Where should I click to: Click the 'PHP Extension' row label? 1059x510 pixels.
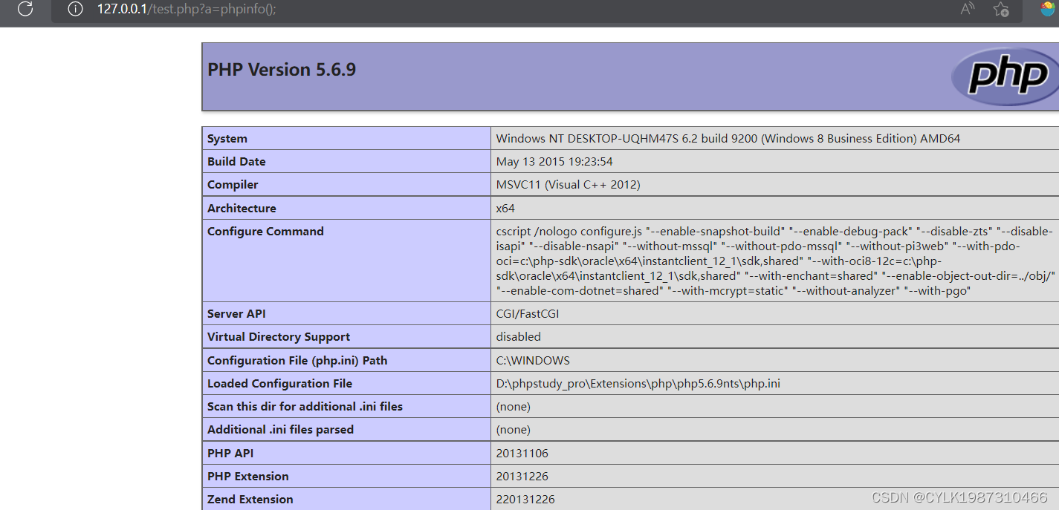pos(248,476)
